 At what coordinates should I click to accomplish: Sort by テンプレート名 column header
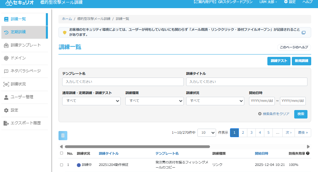point(167,153)
